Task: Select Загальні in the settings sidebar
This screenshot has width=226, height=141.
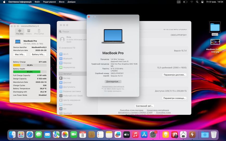Action: pyautogui.click(x=73, y=74)
